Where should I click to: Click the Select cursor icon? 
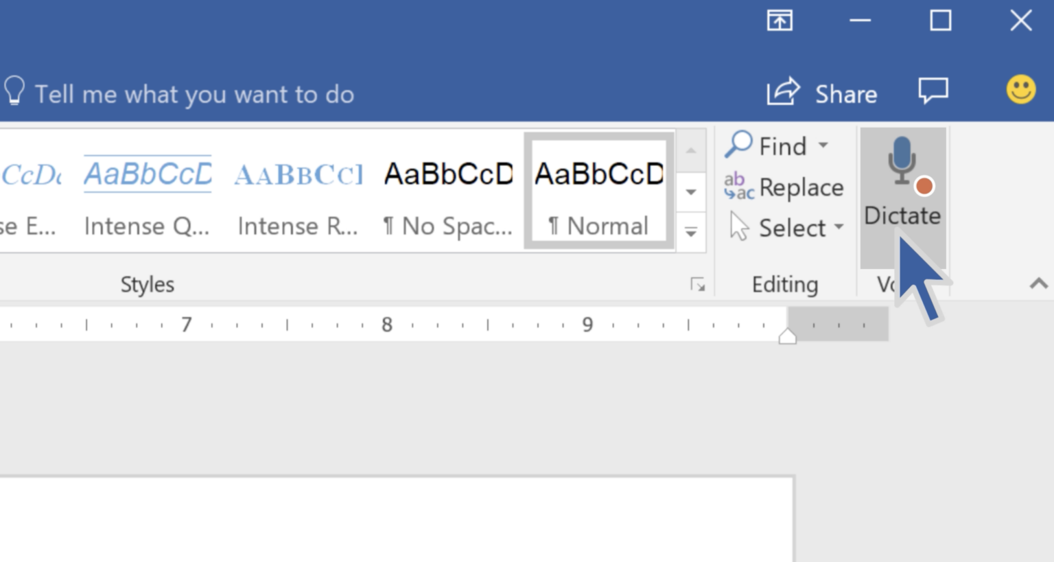pos(739,227)
